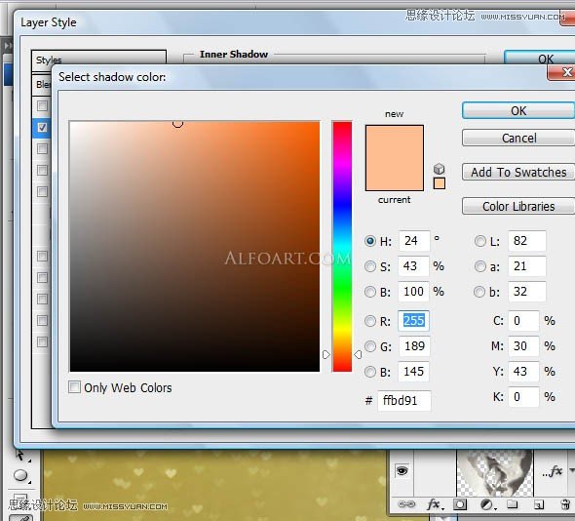Select the S saturation radio button
The height and width of the screenshot is (521, 575).
pos(370,266)
